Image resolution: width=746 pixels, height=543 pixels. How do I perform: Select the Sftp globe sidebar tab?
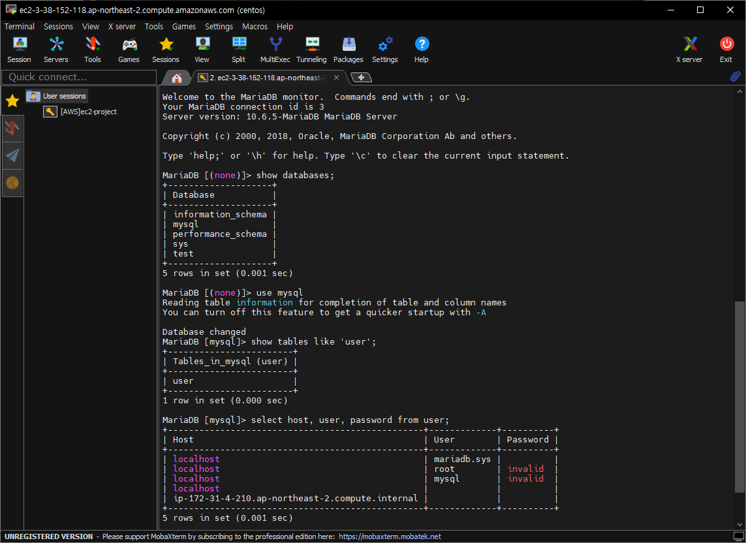click(12, 183)
